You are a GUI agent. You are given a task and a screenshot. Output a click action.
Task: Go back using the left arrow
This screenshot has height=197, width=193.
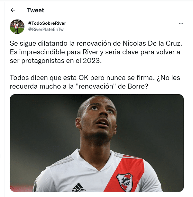coord(13,10)
